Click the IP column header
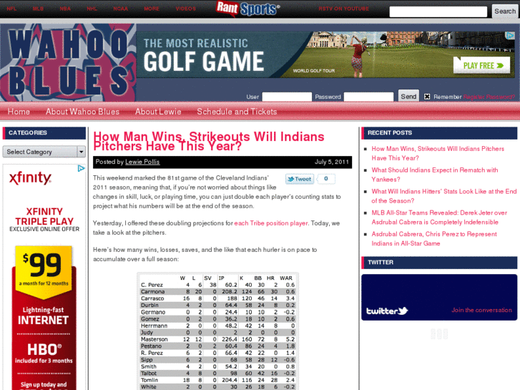The width and height of the screenshot is (520, 390). [x=221, y=278]
